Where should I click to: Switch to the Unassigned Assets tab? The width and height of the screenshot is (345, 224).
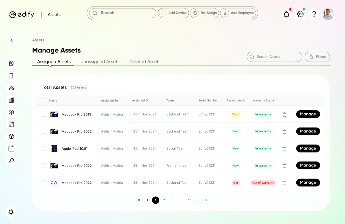[x=100, y=61]
